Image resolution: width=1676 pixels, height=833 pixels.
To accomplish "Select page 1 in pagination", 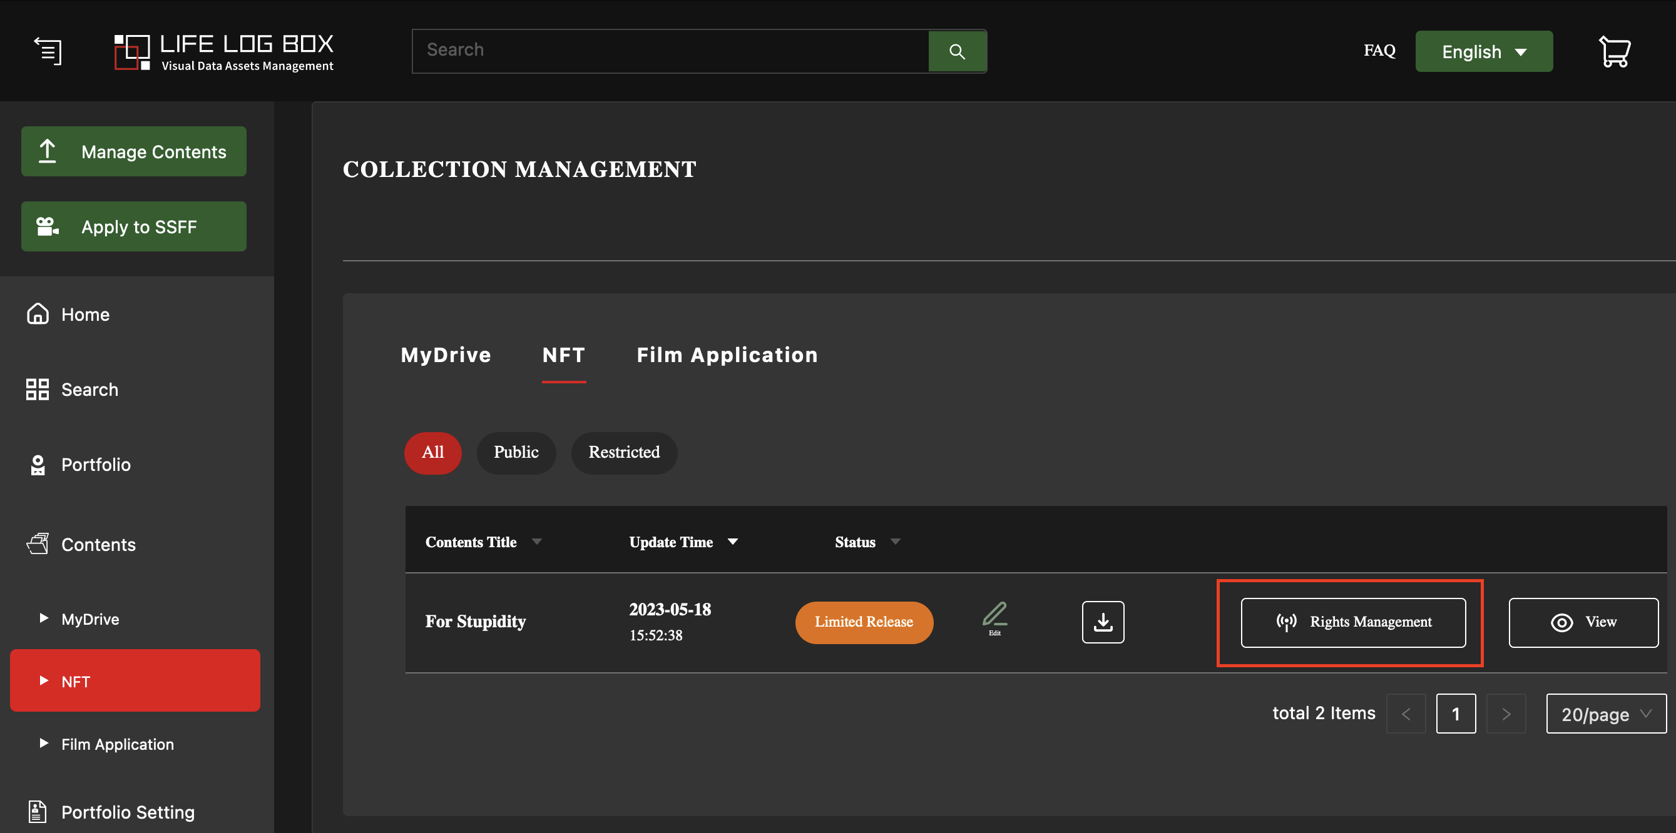I will point(1456,714).
